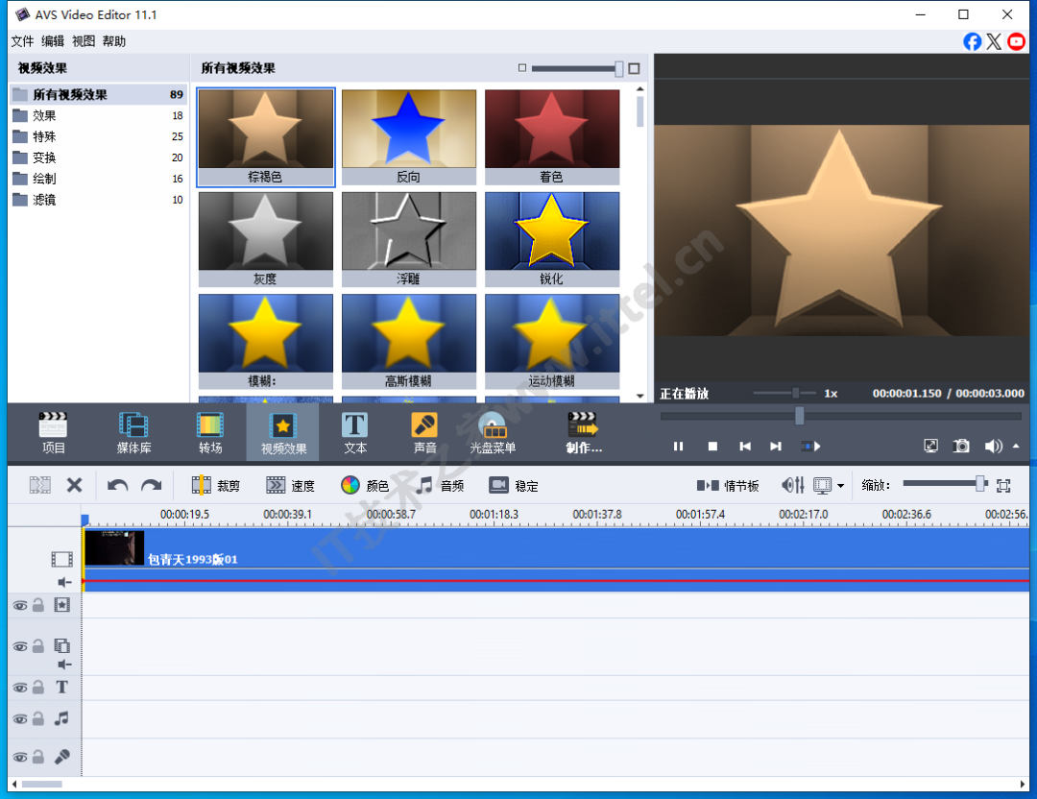Image resolution: width=1037 pixels, height=799 pixels.
Task: Open the YouTube icon
Action: (x=1017, y=41)
